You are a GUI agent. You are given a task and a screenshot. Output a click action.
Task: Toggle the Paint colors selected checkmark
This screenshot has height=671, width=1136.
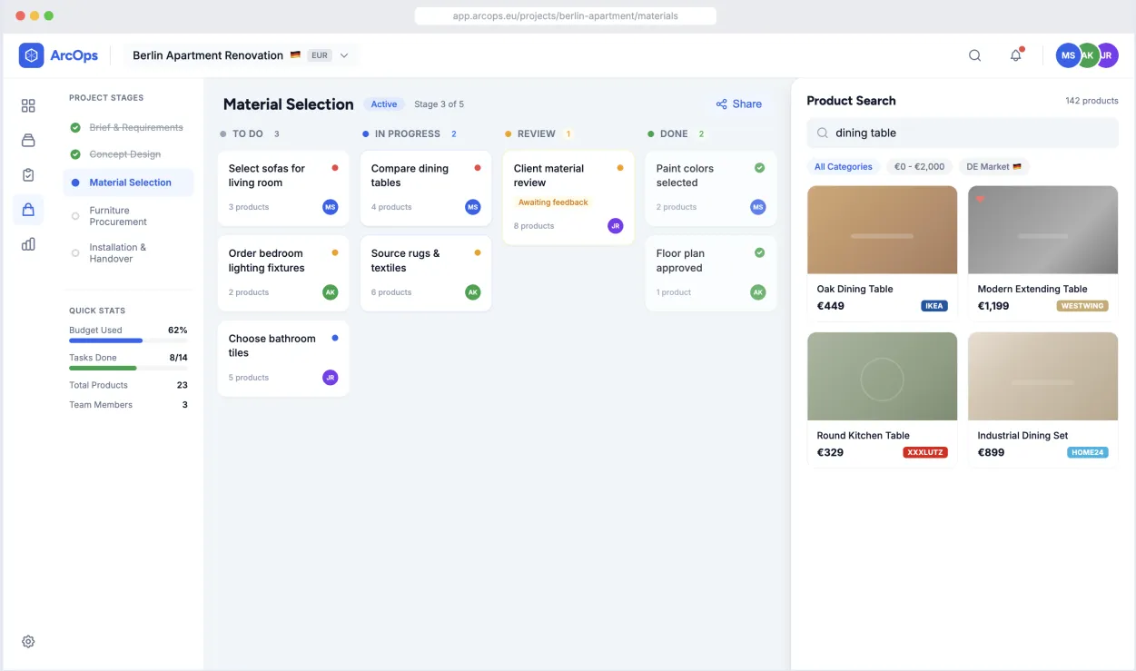point(759,168)
